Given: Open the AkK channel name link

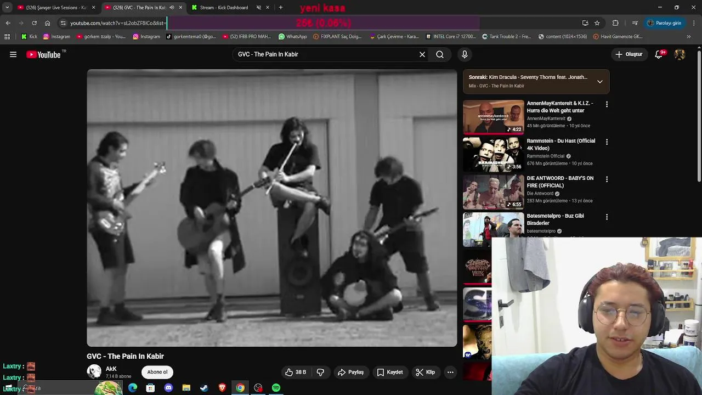Looking at the screenshot, I should (x=111, y=369).
